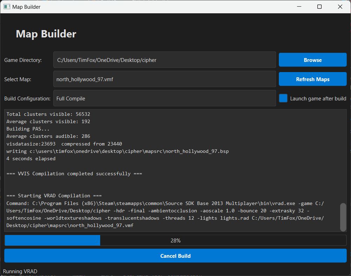Screen dimensions: 351x276
Task: Click the 'Launch game after build' label text
Action: 318,99
